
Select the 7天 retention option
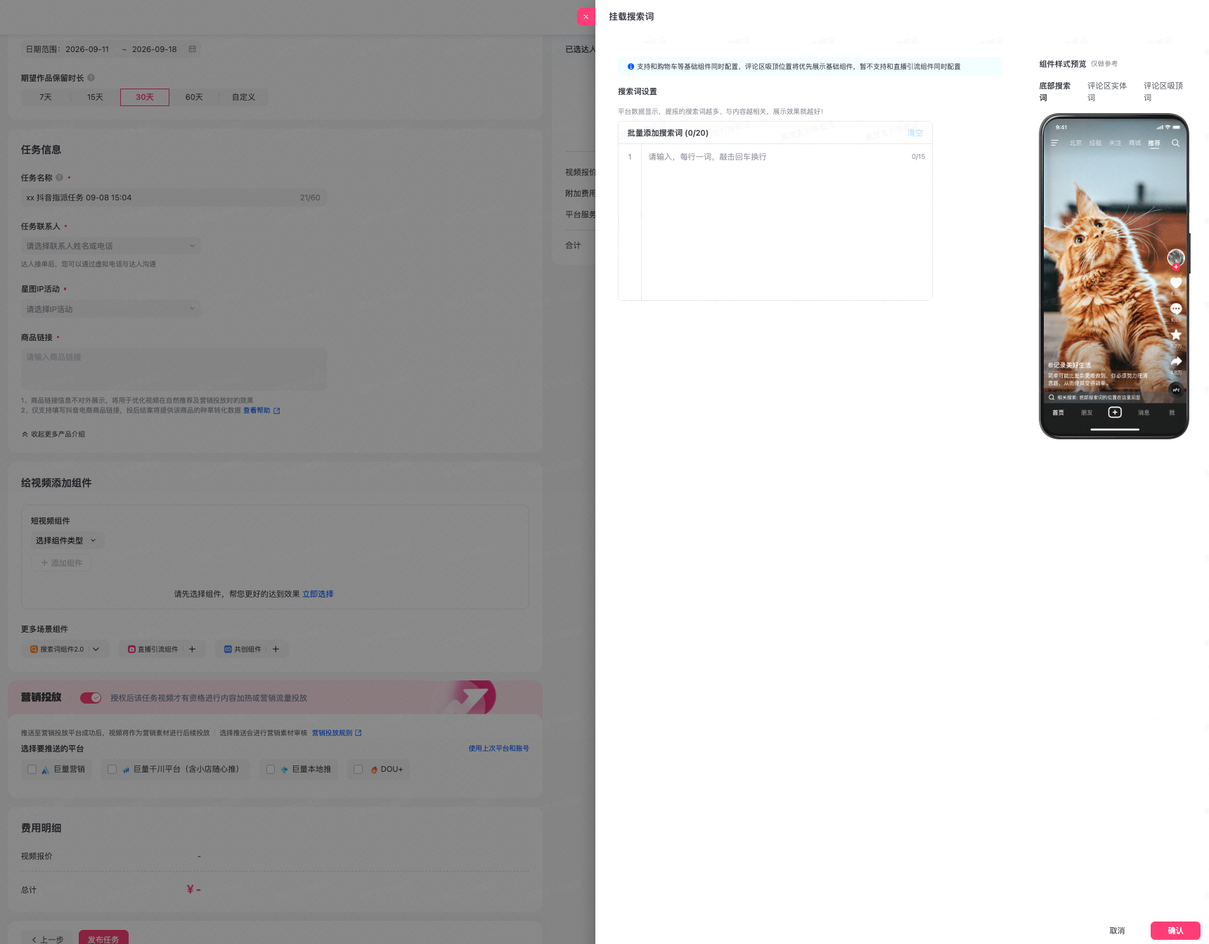pos(46,98)
